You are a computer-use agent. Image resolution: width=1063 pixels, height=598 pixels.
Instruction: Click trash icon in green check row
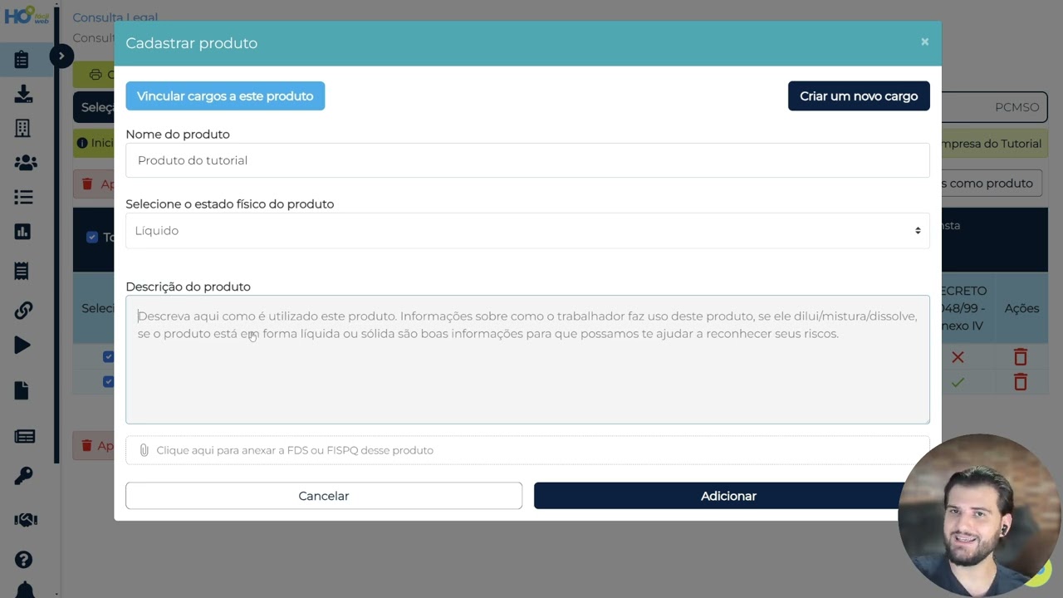point(1021,382)
